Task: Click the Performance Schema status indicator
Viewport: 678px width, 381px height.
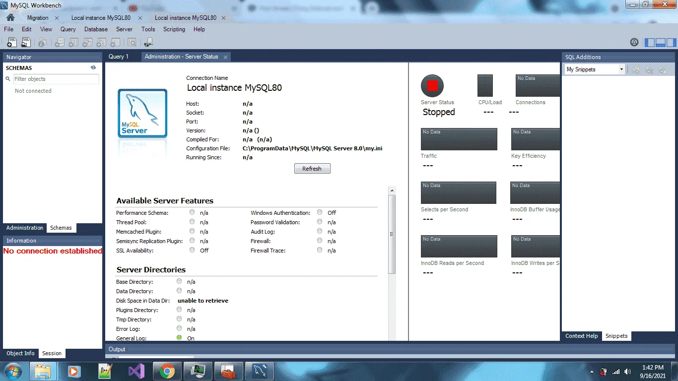Action: coord(192,212)
